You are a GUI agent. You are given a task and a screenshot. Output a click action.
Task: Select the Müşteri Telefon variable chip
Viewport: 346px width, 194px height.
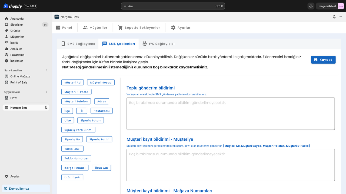[76, 101]
